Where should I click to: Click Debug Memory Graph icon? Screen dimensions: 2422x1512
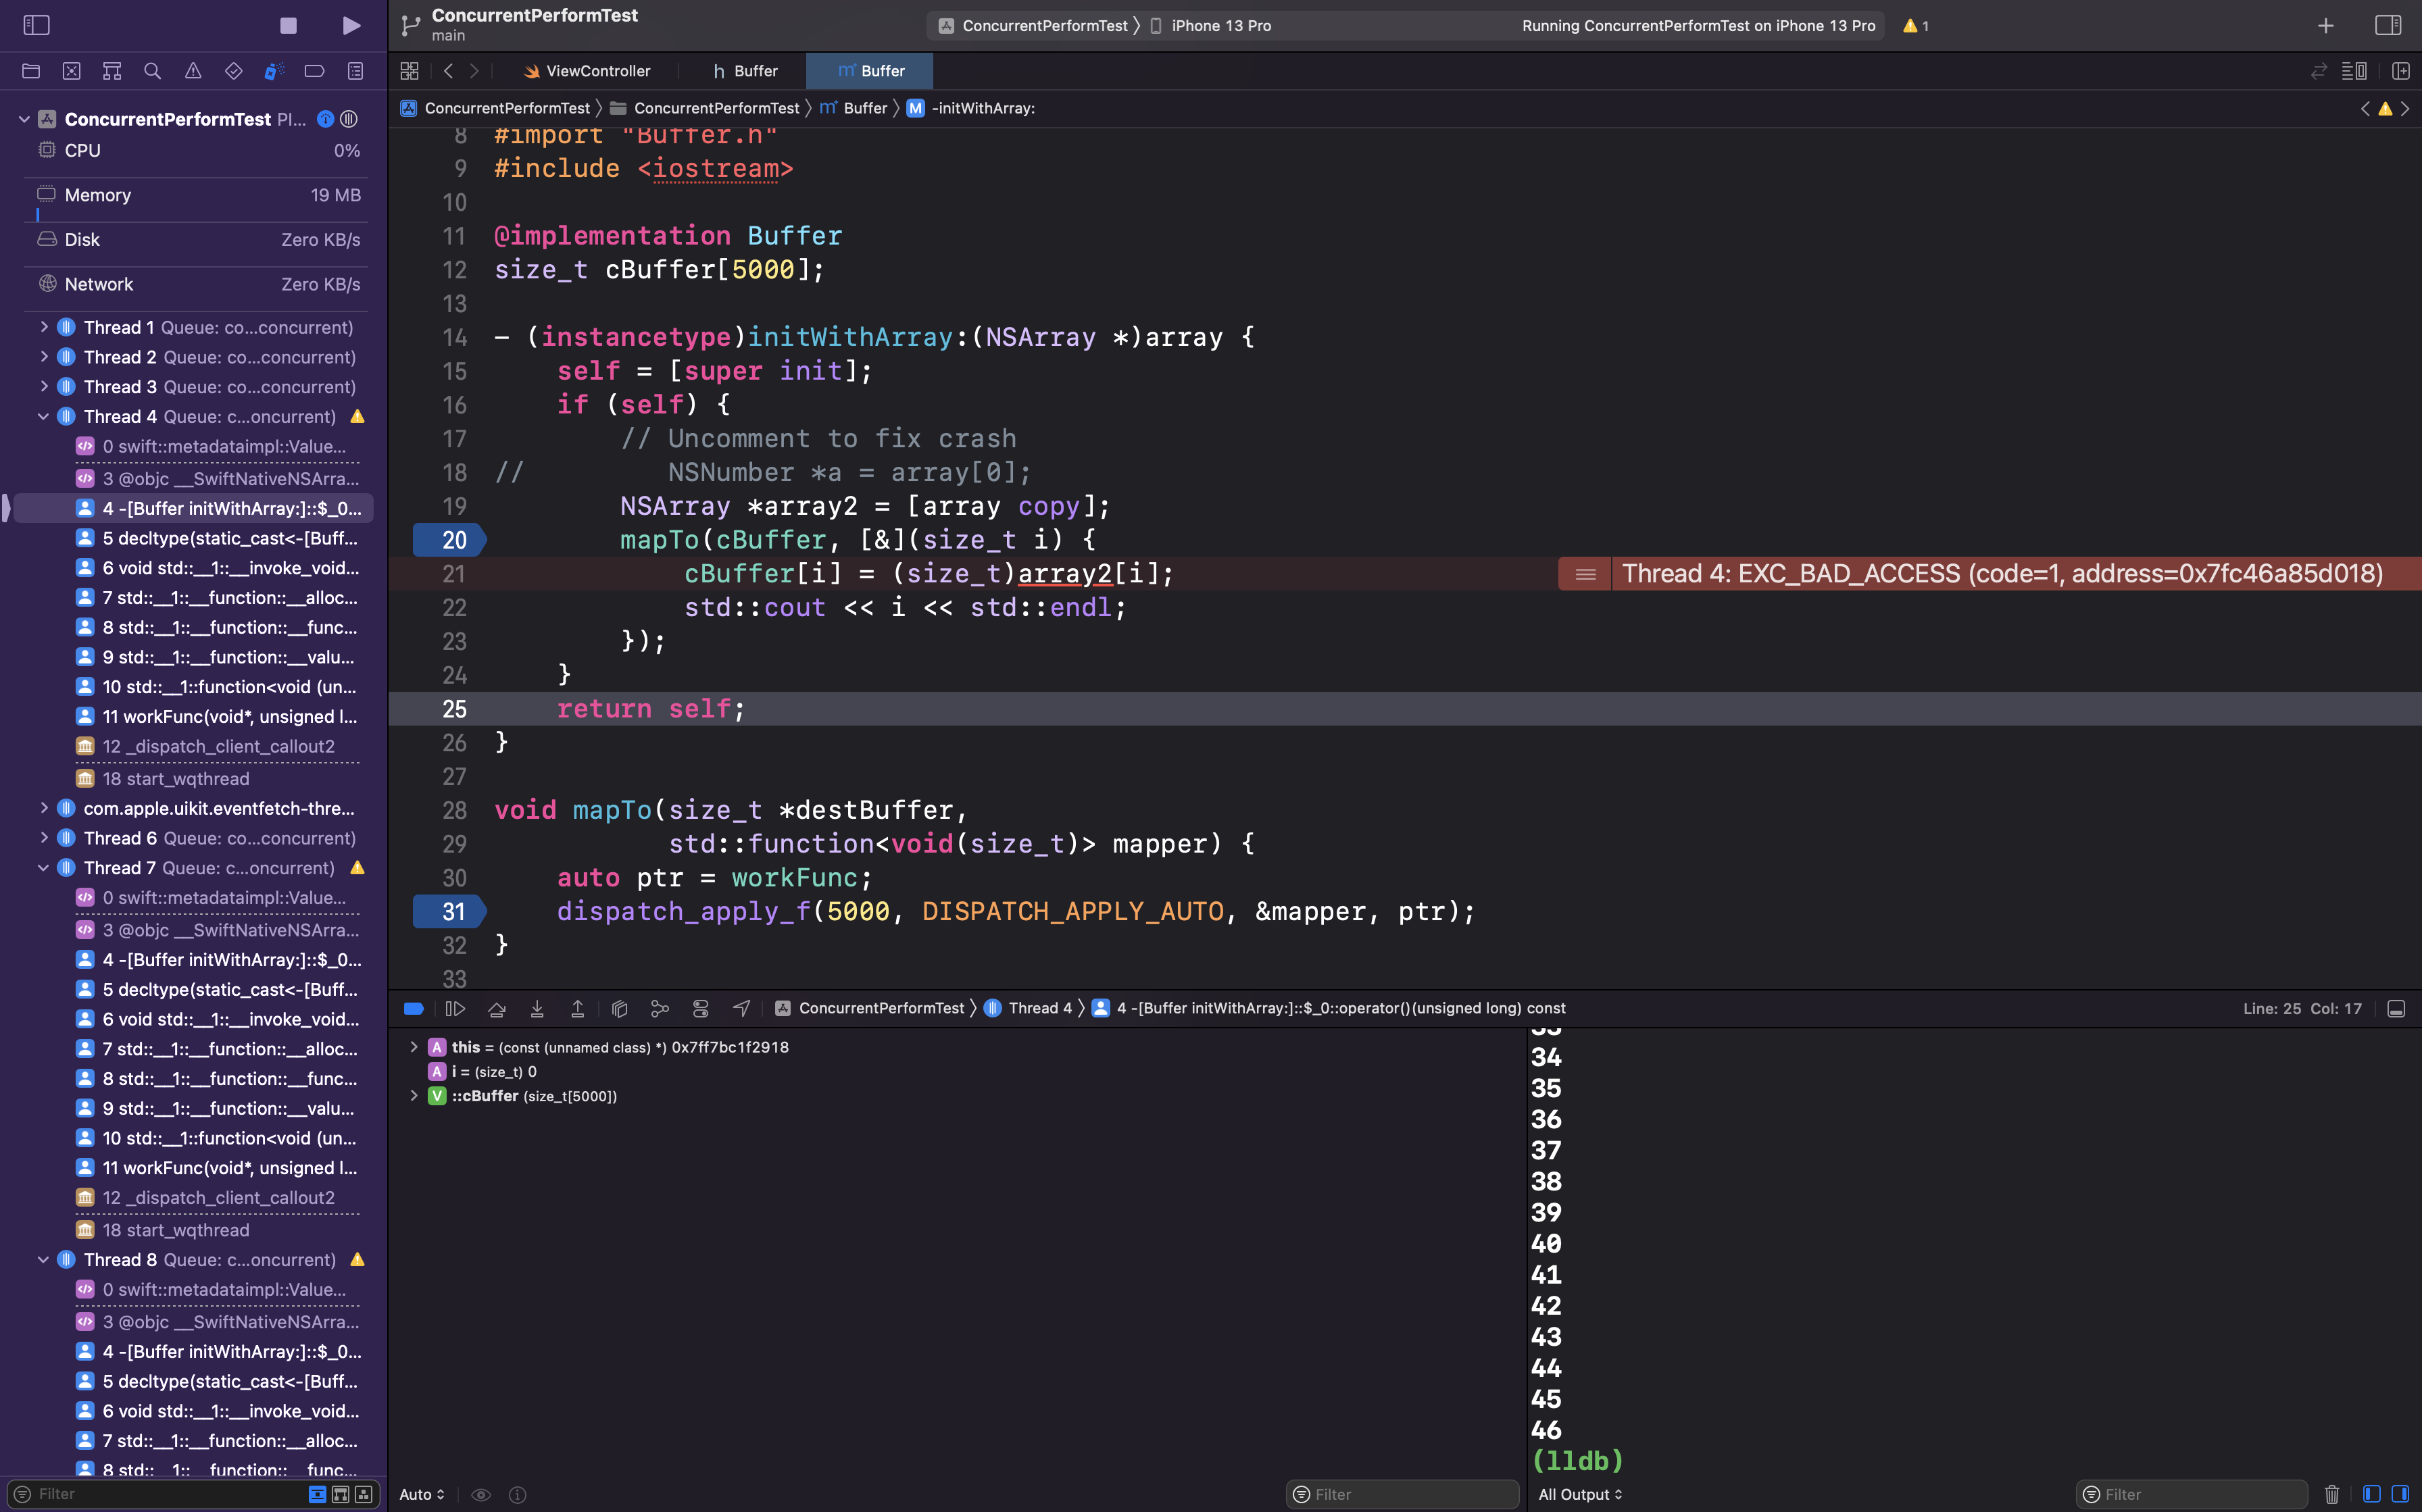tap(659, 1008)
